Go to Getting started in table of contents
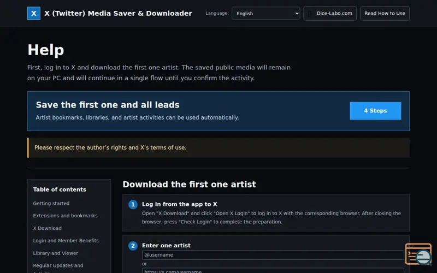The width and height of the screenshot is (437, 273). click(51, 203)
